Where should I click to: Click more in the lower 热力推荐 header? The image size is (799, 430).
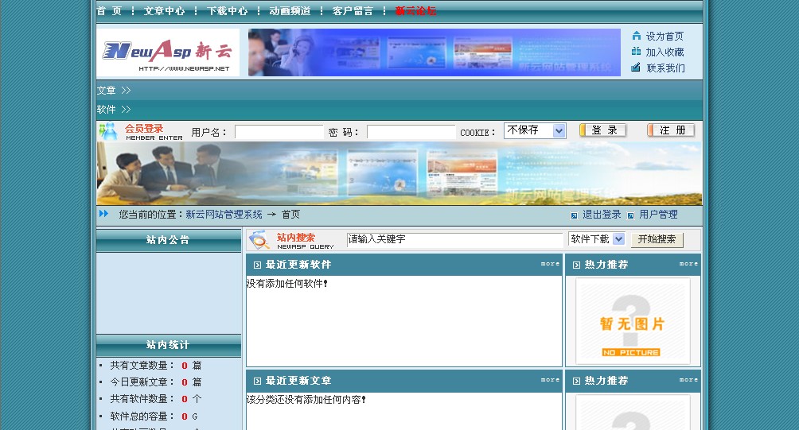point(688,380)
